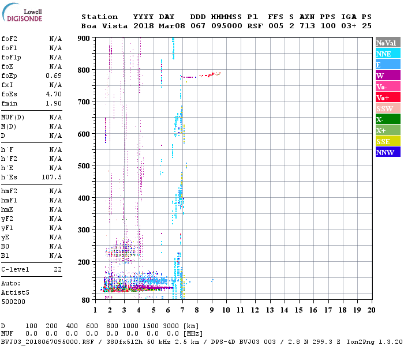Click the DPS-4D instrument model text
This screenshot has height=346, width=404.
pos(223,342)
